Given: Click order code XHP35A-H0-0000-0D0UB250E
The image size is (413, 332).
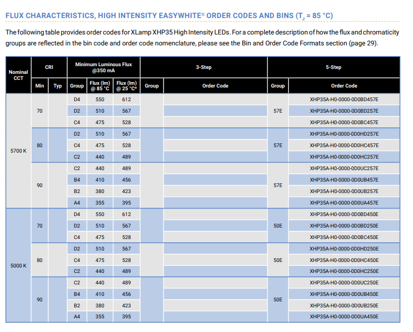Looking at the screenshot, I should click(x=344, y=306).
